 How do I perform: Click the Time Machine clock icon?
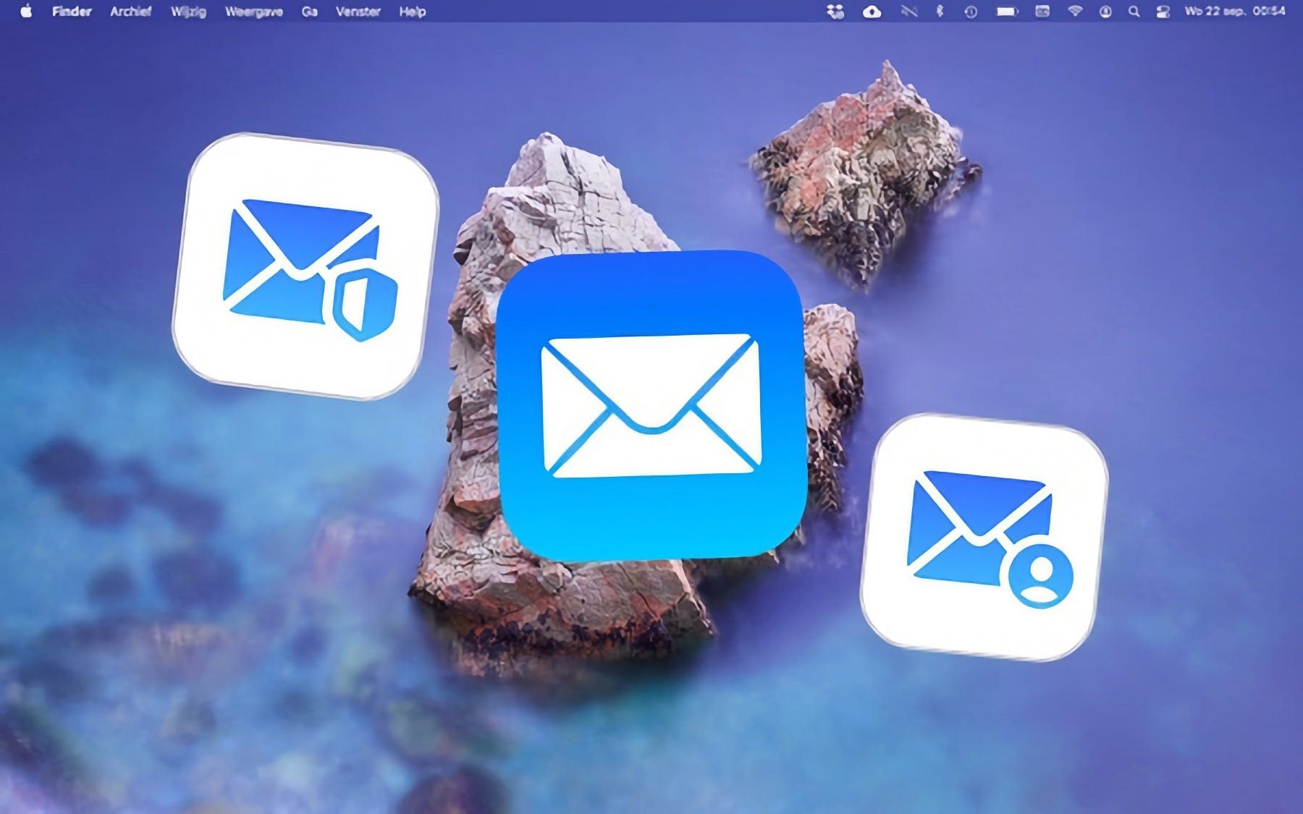tap(971, 12)
